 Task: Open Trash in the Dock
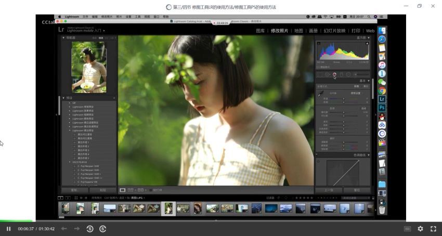tap(382, 210)
